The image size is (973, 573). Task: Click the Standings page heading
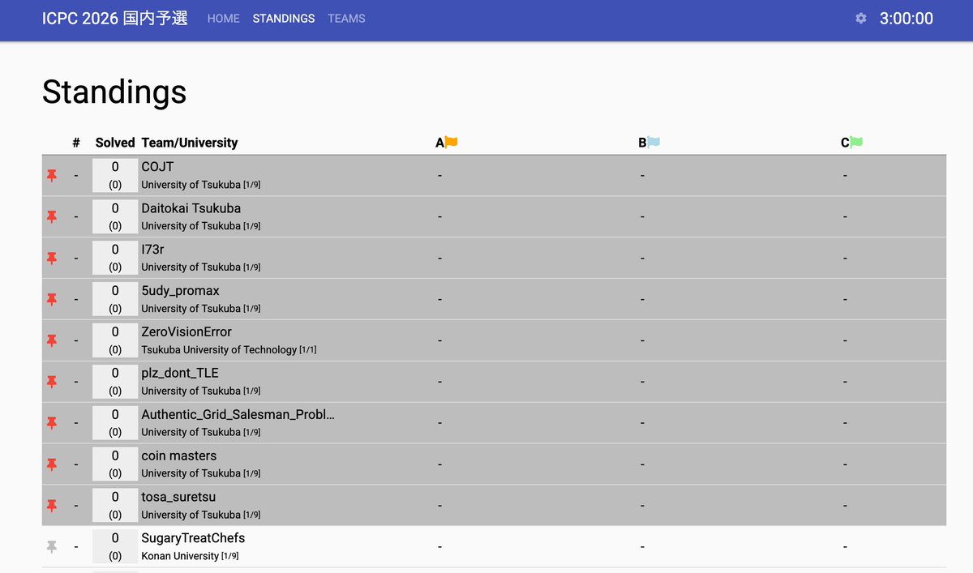tap(114, 92)
